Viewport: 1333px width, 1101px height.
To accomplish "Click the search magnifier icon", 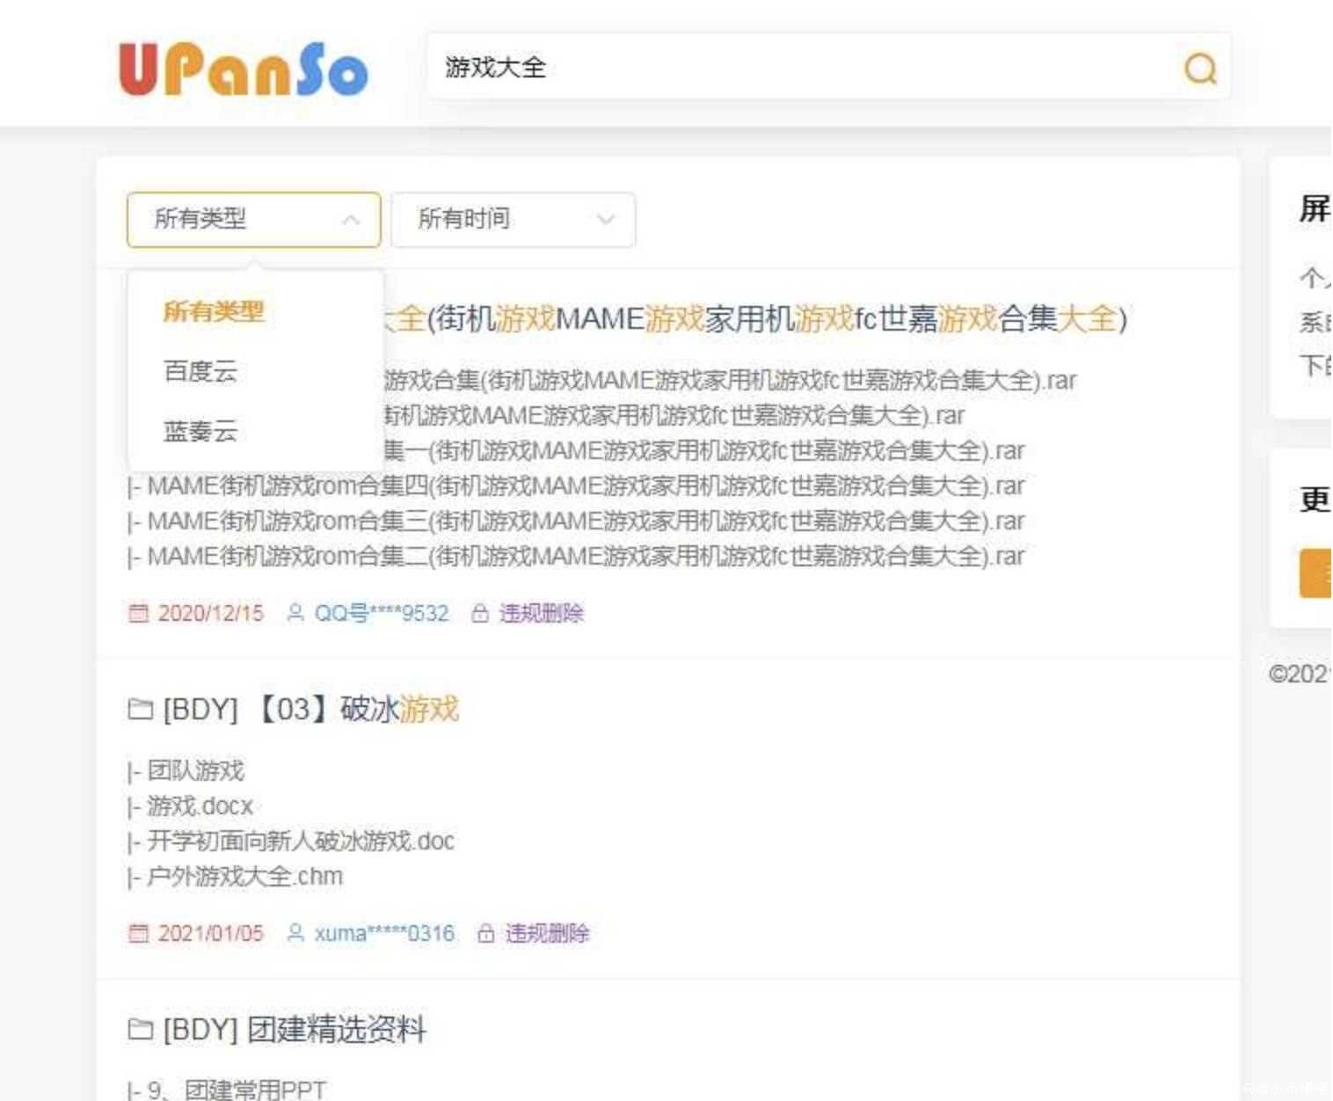I will pos(1200,68).
